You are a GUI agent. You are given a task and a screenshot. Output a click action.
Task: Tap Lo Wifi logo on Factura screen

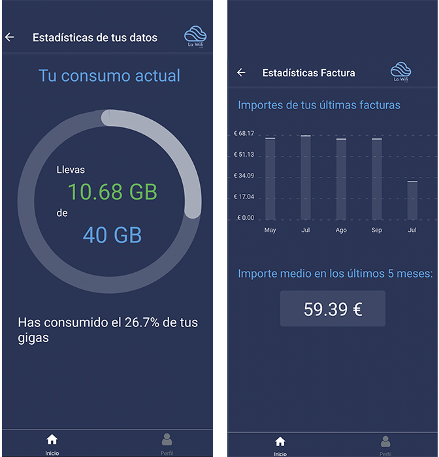pyautogui.click(x=400, y=72)
